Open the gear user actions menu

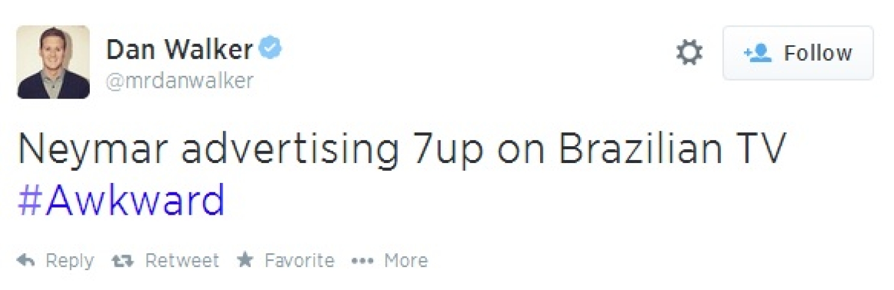690,53
